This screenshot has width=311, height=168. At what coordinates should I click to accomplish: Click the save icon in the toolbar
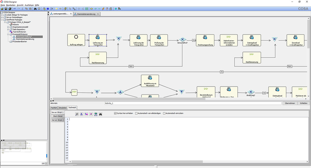point(6,9)
